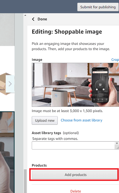
Task: Select the Done label to finish editing
Action: point(42,19)
